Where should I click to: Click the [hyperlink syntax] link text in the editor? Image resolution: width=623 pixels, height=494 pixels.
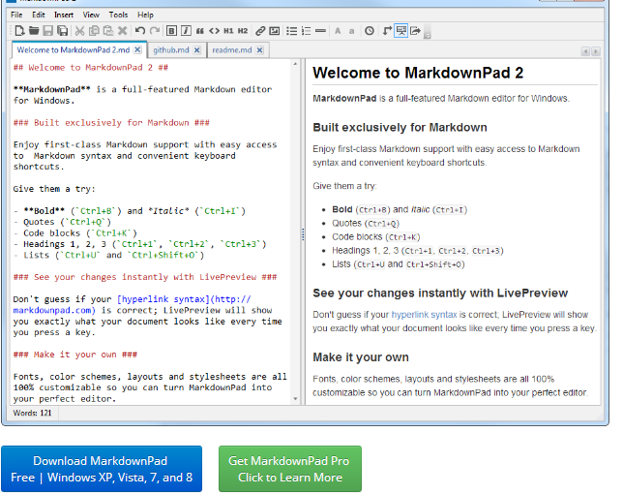163,299
